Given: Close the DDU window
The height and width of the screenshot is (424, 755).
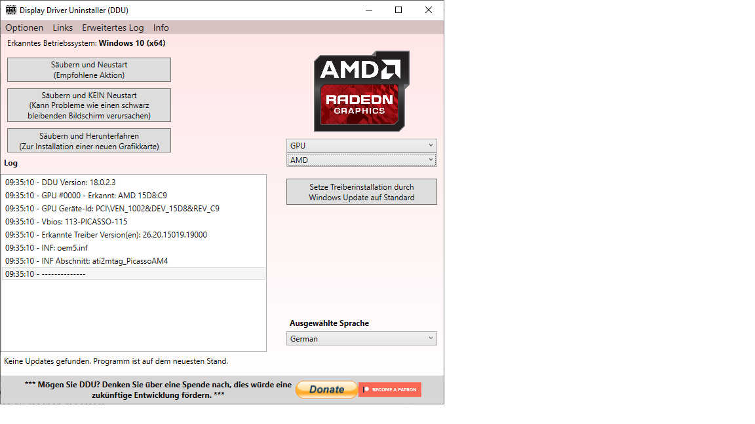Looking at the screenshot, I should click(429, 10).
